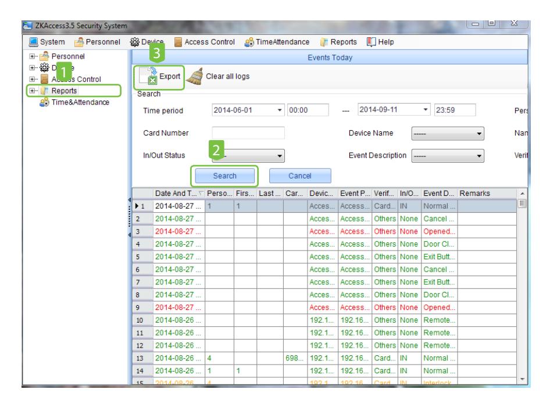Screen dimensions: 550x407
Task: Click the Event D... column header
Action: coord(439,193)
